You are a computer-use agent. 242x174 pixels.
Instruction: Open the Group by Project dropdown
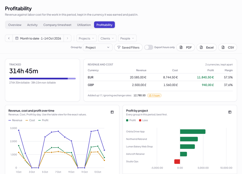point(98,47)
